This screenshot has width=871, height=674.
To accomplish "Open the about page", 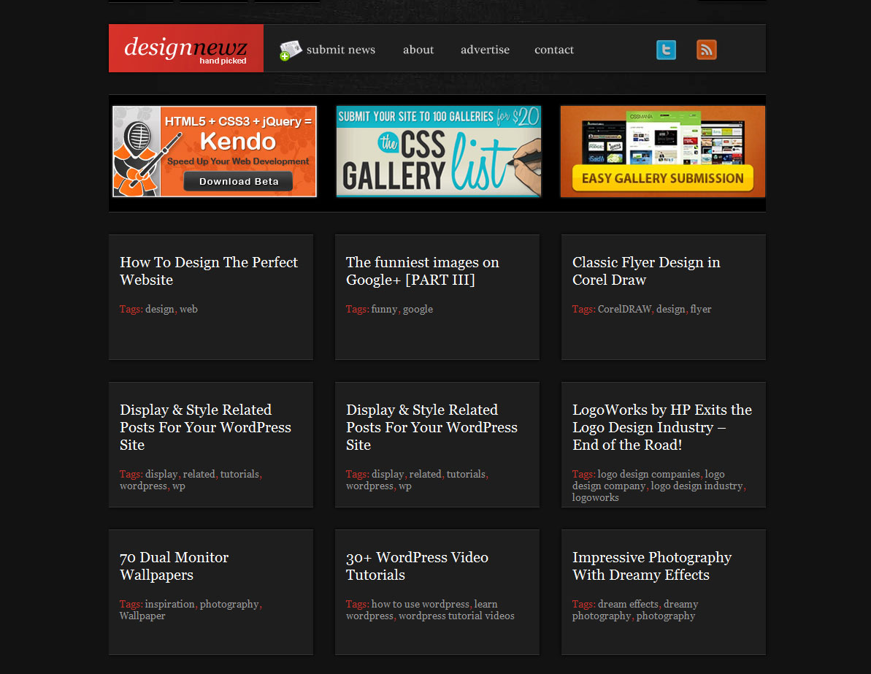I will [418, 50].
